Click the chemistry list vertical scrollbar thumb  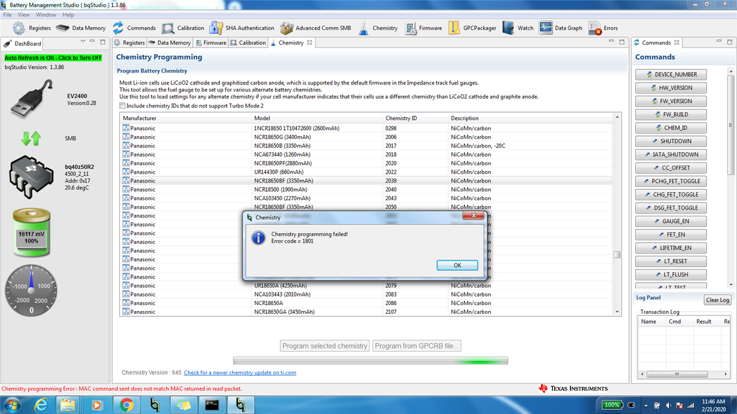tap(617, 255)
